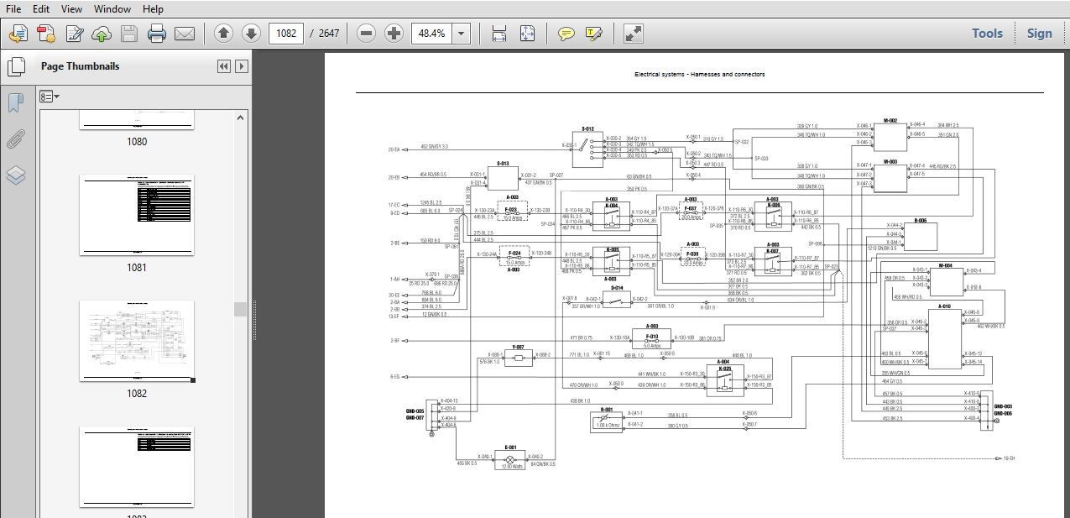Click the upload to cloud icon

[102, 34]
